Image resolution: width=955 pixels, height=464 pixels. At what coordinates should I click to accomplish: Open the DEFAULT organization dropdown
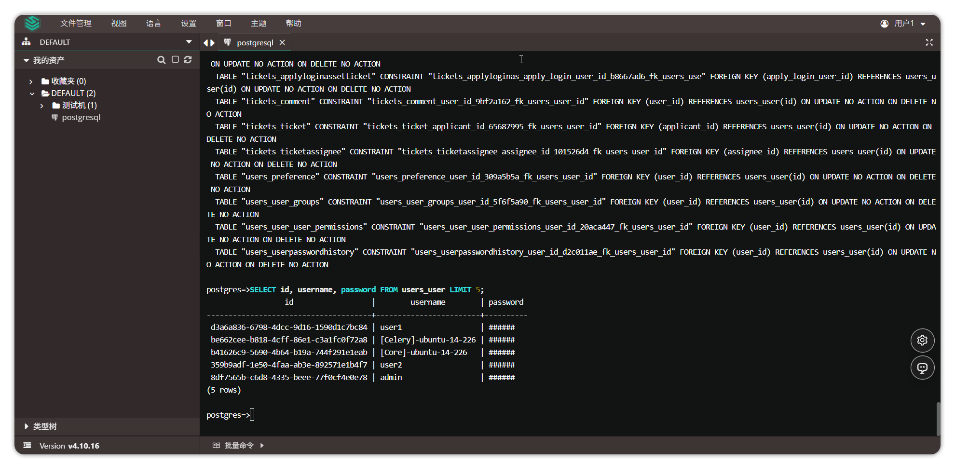click(189, 42)
